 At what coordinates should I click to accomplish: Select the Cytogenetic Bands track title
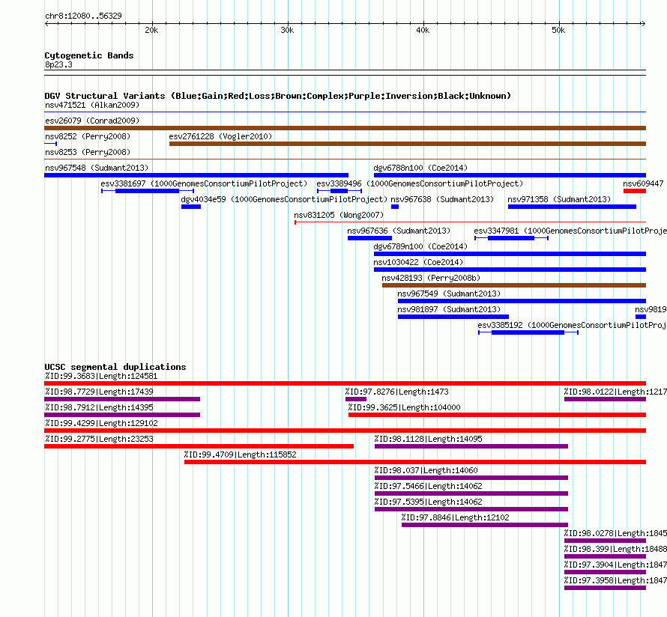(89, 55)
